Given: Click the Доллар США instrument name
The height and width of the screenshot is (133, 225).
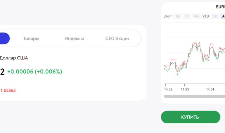Looking at the screenshot, I should (x=14, y=58).
